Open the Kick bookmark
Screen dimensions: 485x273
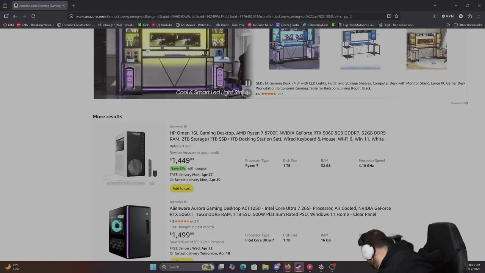(x=143, y=25)
